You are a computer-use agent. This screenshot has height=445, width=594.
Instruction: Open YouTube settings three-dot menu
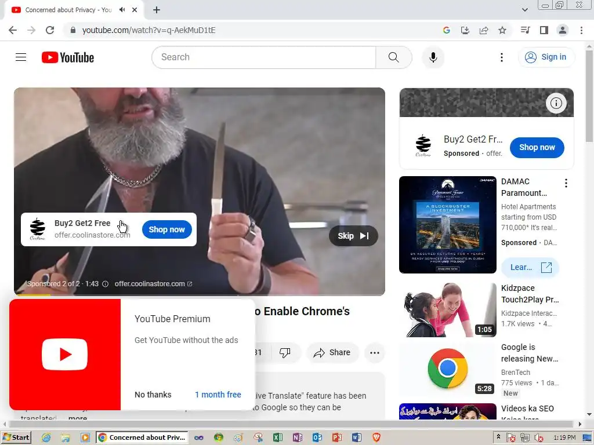[x=502, y=57]
